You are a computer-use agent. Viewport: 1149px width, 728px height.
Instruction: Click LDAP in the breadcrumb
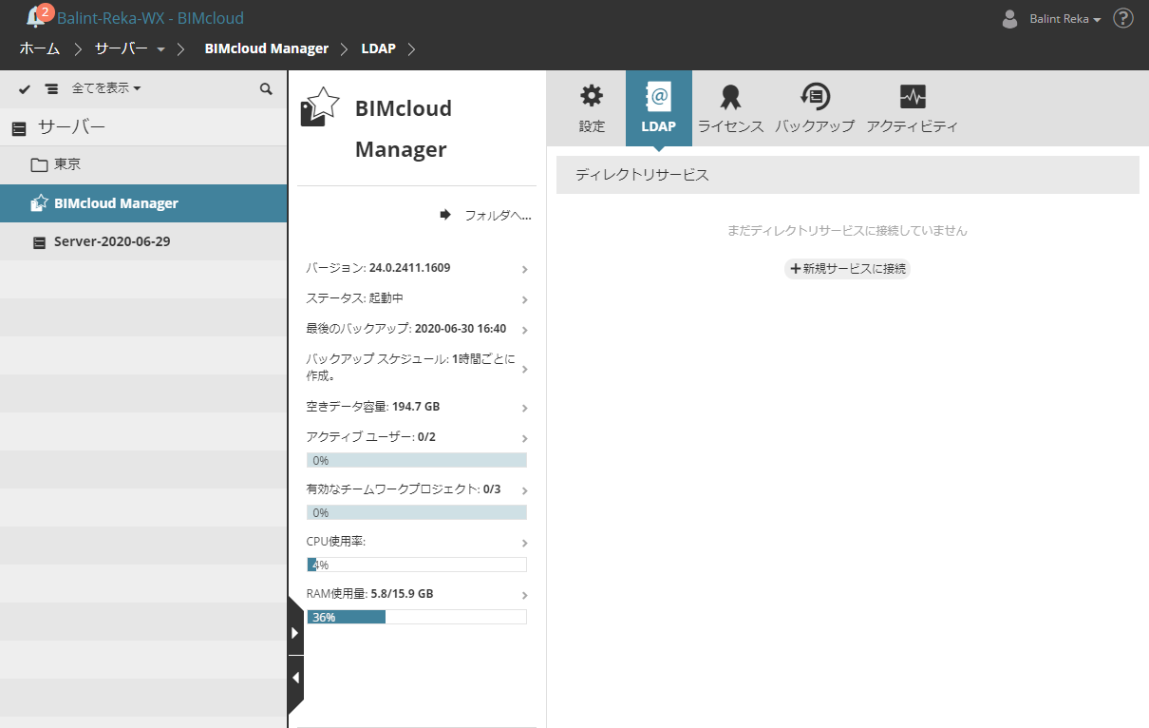(x=378, y=48)
